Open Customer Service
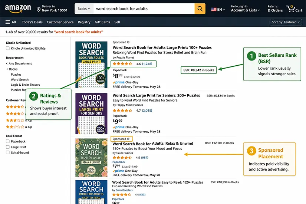The width and height of the screenshot is (306, 204). click(x=60, y=22)
